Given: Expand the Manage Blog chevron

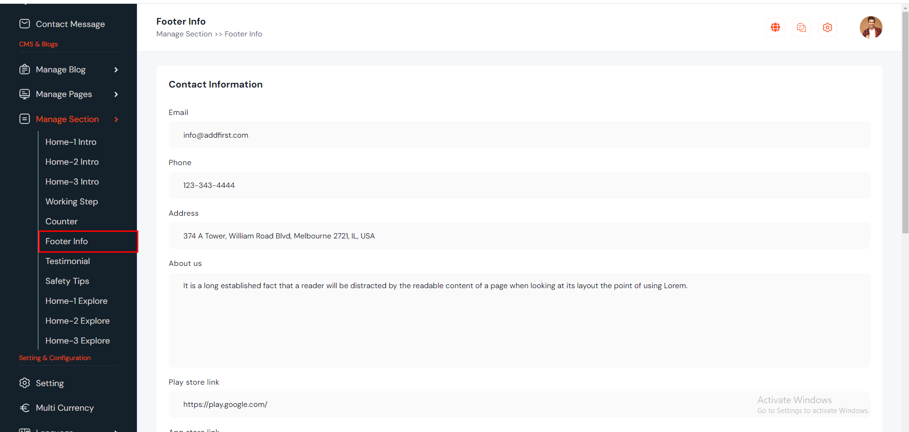Looking at the screenshot, I should tap(116, 70).
